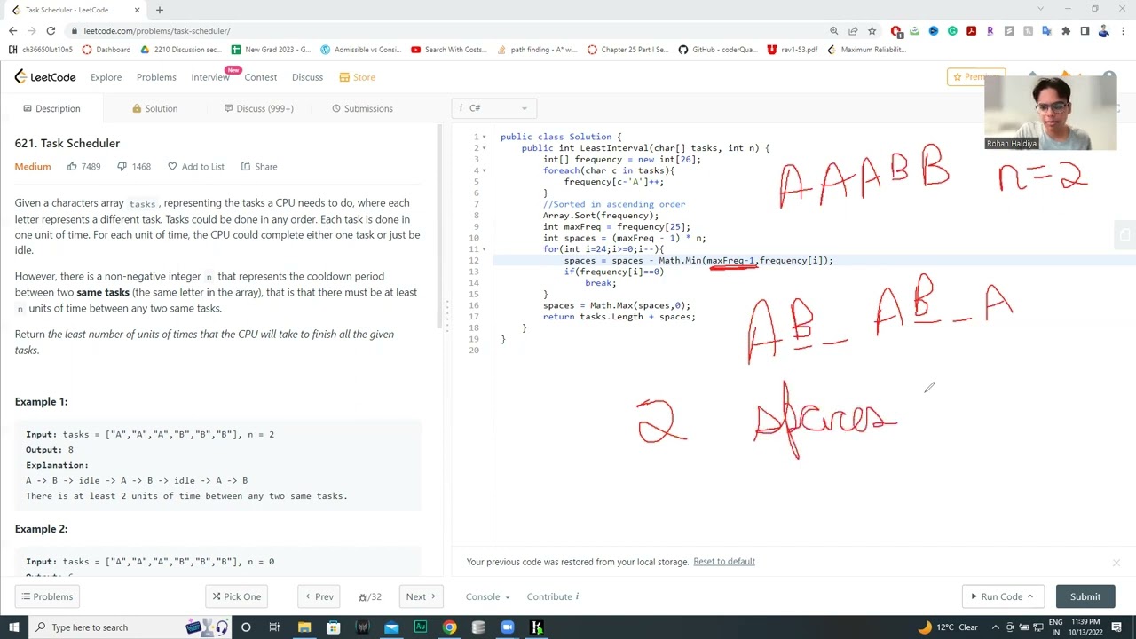The width and height of the screenshot is (1136, 639).
Task: Click the Reset to default link
Action: pyautogui.click(x=724, y=562)
